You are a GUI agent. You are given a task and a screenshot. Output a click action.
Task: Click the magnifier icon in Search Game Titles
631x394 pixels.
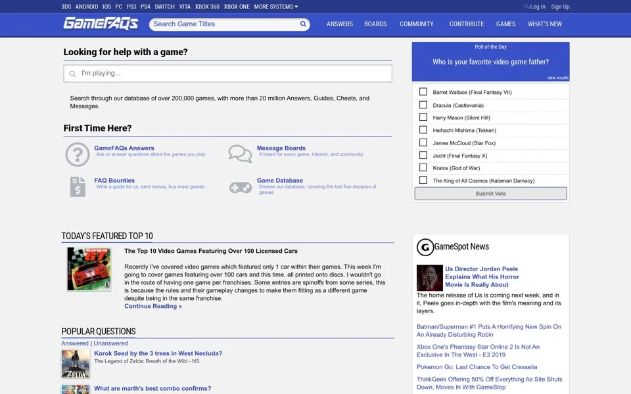click(303, 24)
